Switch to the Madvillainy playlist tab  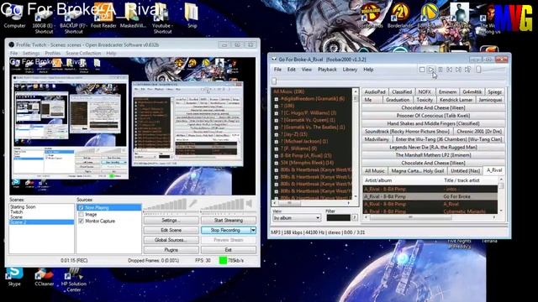(377, 139)
